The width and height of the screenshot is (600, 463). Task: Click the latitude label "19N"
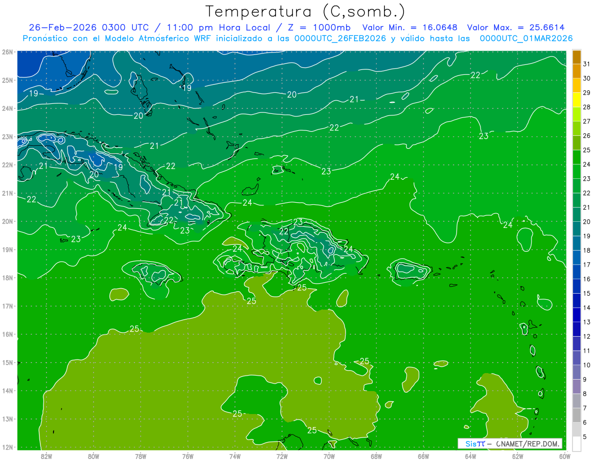[x=7, y=249]
